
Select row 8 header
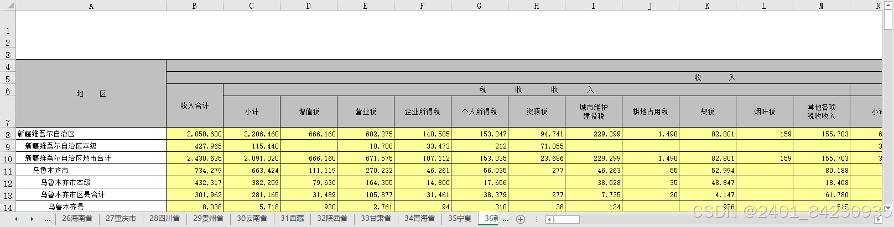[8, 134]
